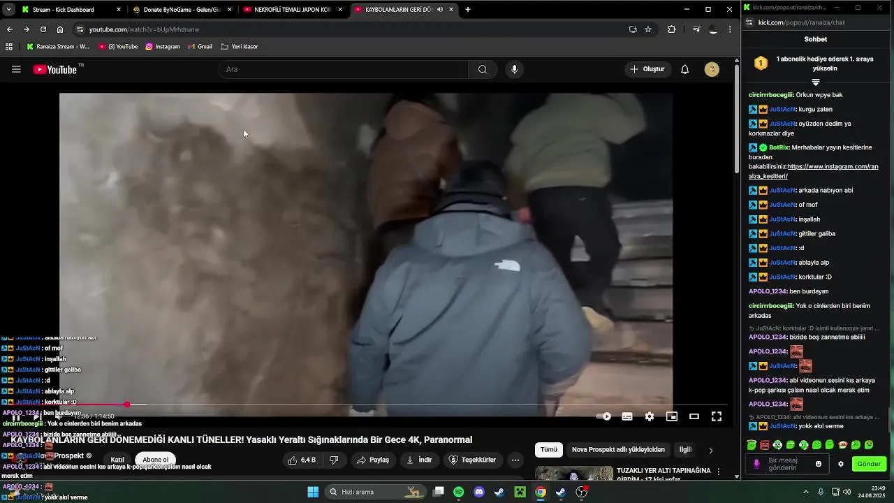Go back in Chrome history

(x=10, y=29)
